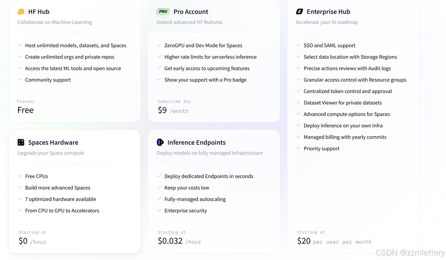
Task: Open the Spaces Hardware card title
Action: point(53,142)
